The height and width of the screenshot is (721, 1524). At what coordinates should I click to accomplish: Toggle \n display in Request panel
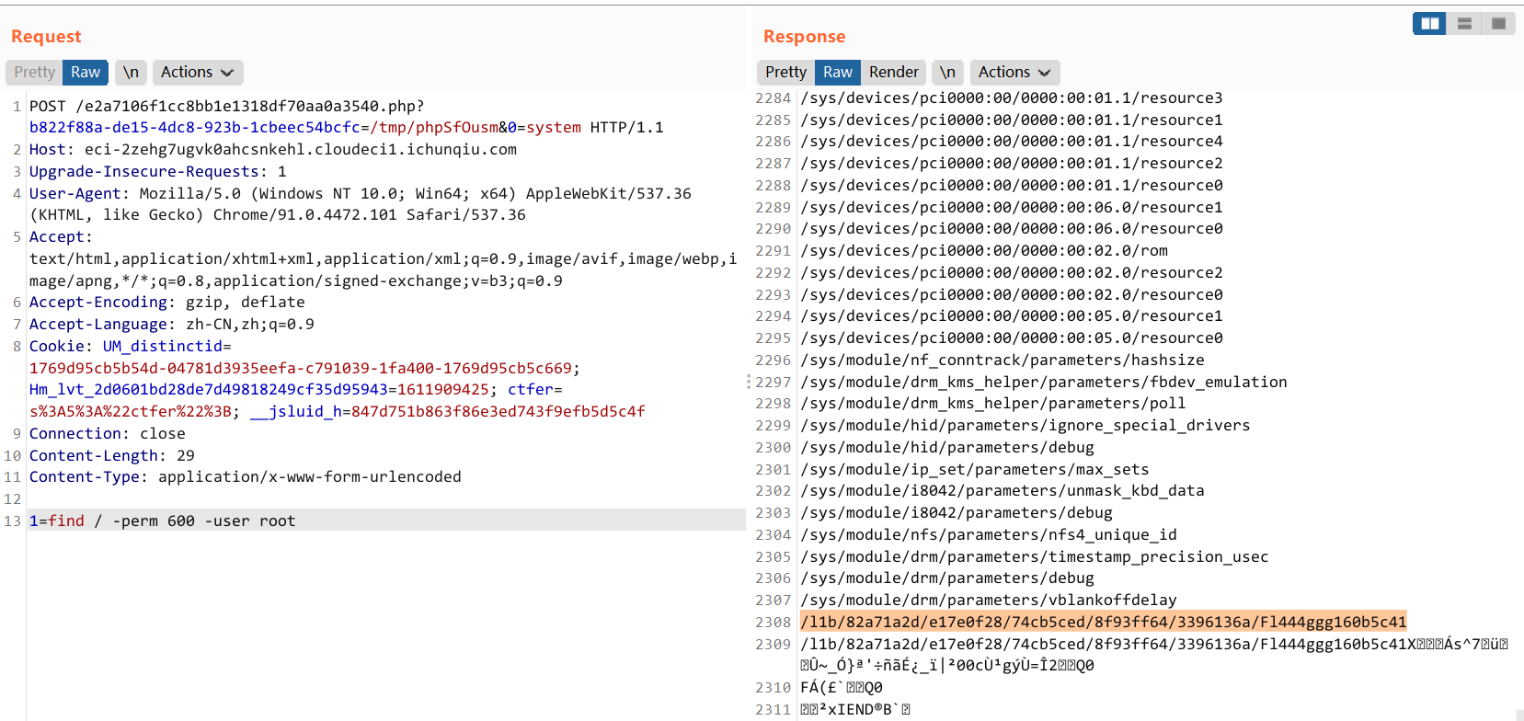pyautogui.click(x=132, y=72)
